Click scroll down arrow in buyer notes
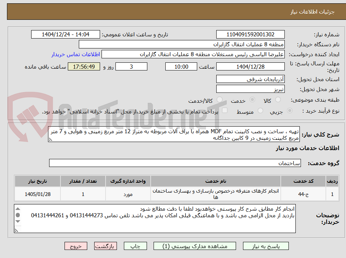Screen dimensions: 346x258 (18, 221)
